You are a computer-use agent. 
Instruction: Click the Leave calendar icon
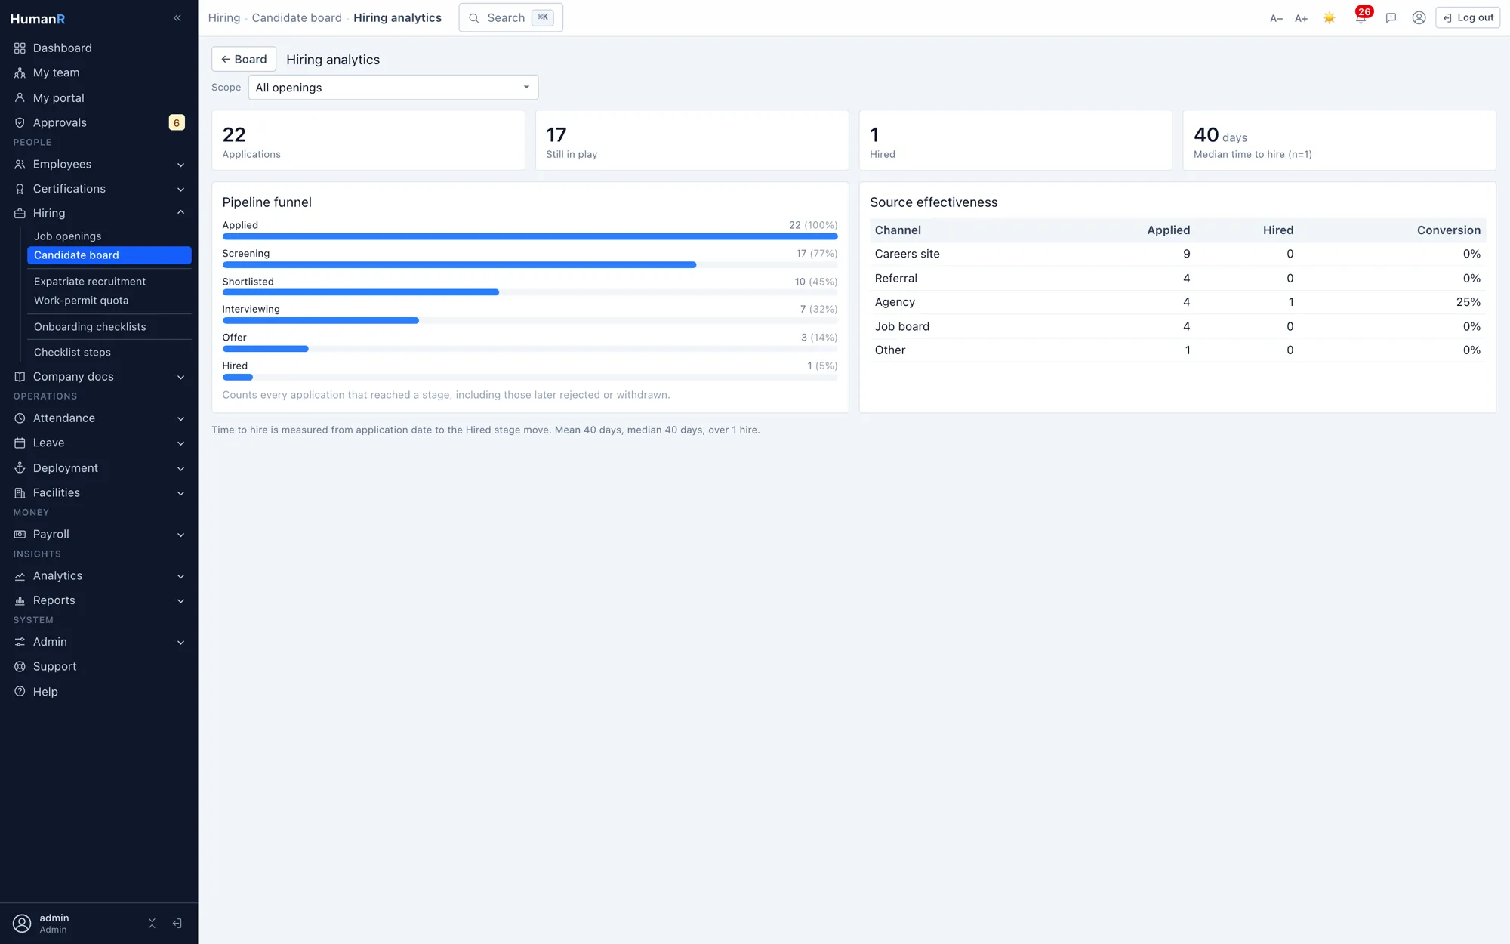pos(20,443)
